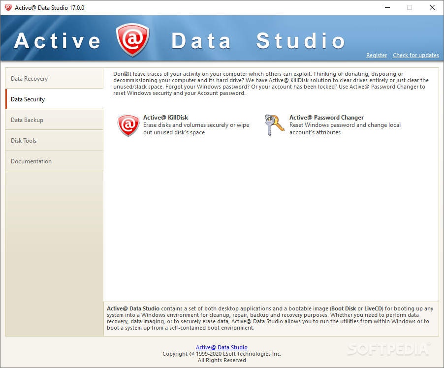Click the copyright LSoft Technologies text
The height and width of the screenshot is (368, 444).
222,354
